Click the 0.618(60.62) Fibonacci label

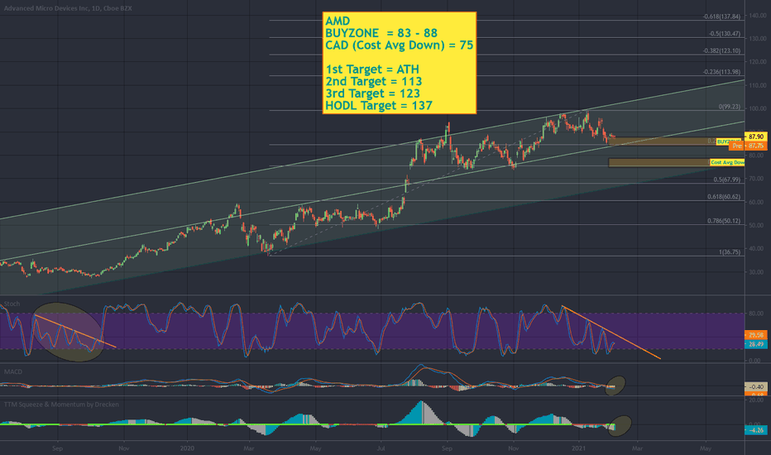[x=724, y=197]
